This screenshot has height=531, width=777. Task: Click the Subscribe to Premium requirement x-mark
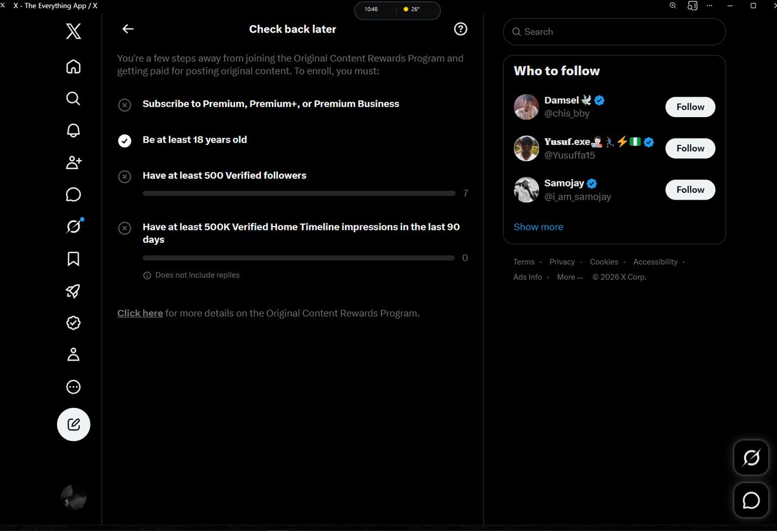coord(125,105)
